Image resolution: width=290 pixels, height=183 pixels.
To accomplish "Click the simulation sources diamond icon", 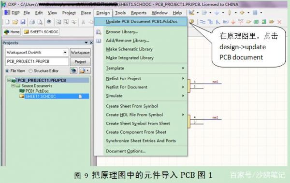I will tap(242, 13).
